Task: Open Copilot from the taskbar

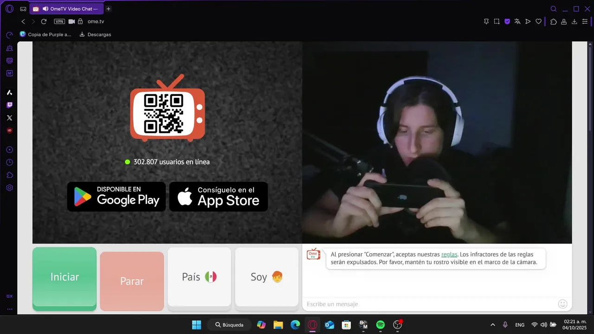Action: coord(261,325)
